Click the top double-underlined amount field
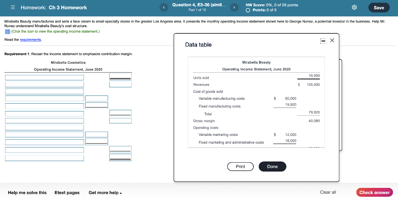 [x=120, y=76]
